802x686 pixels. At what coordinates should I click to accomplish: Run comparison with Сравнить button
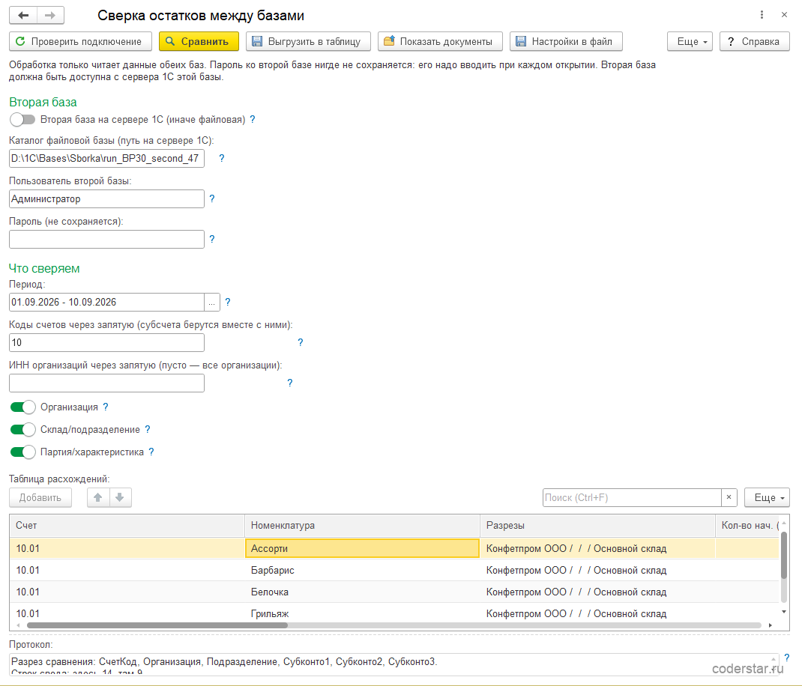199,41
